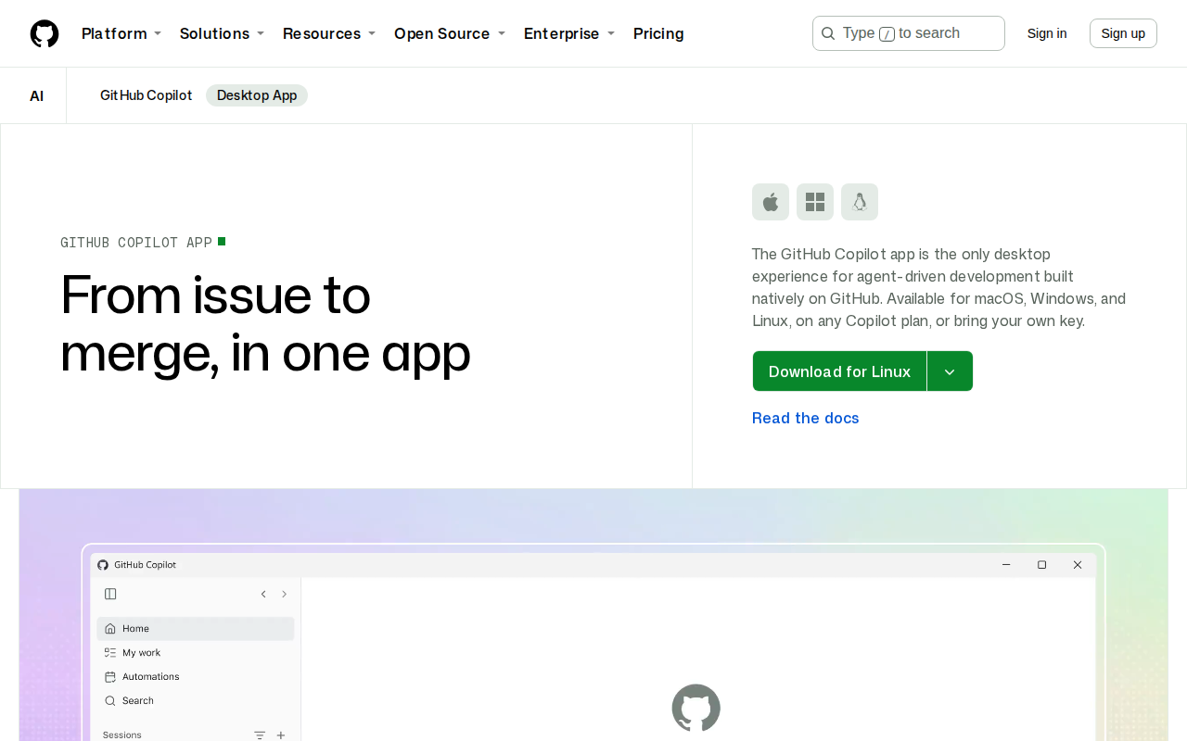Expand the Solutions dropdown

[222, 33]
